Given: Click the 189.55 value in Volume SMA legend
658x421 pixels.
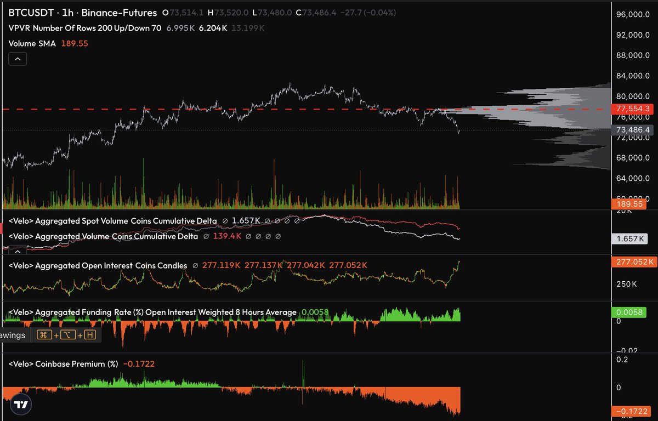Looking at the screenshot, I should click(x=74, y=43).
